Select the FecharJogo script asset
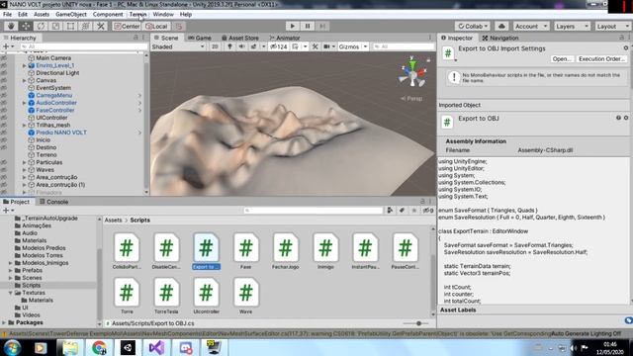 pos(285,251)
